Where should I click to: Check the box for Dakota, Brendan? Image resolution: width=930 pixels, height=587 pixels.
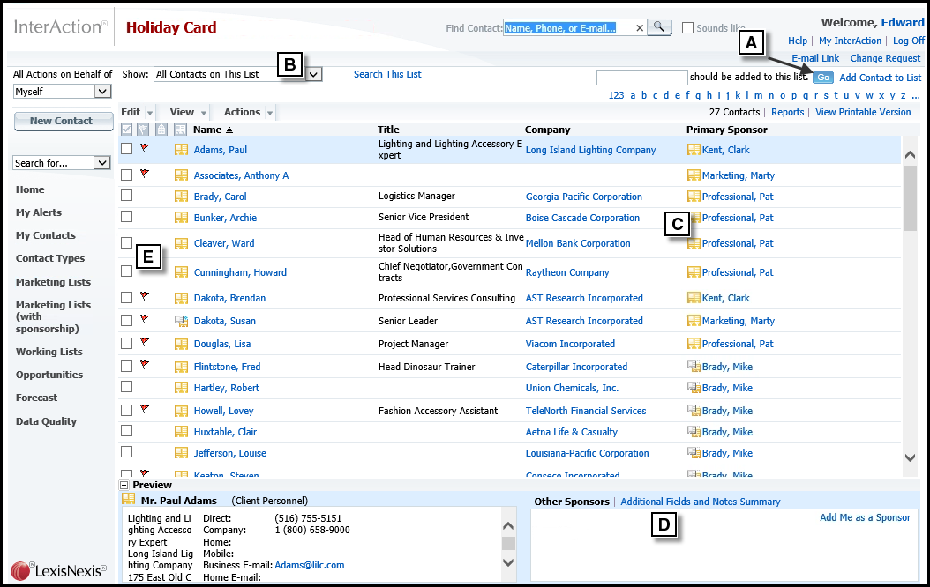tap(126, 297)
